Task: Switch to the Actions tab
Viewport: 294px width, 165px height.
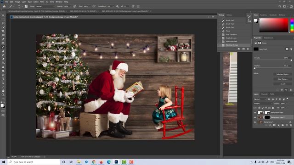Action: pos(229,15)
